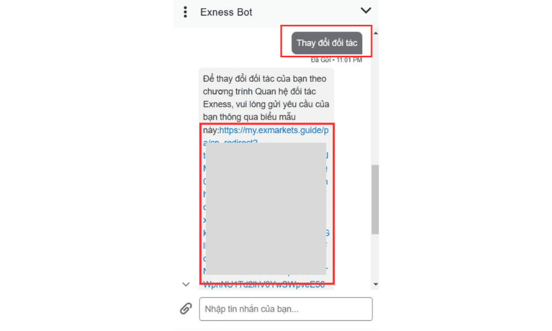Click the paperclip attachment icon
This screenshot has width=552, height=331.
[x=186, y=308]
